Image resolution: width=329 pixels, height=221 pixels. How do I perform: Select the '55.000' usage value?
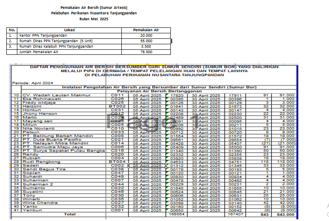tap(146, 41)
